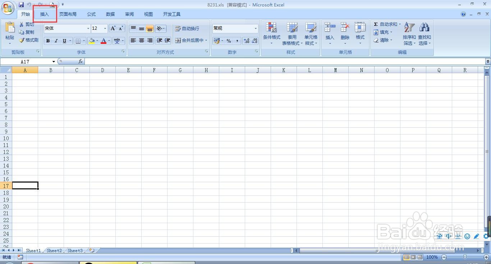
Task: Switch to page layout view in status bar
Action: pyautogui.click(x=413, y=257)
